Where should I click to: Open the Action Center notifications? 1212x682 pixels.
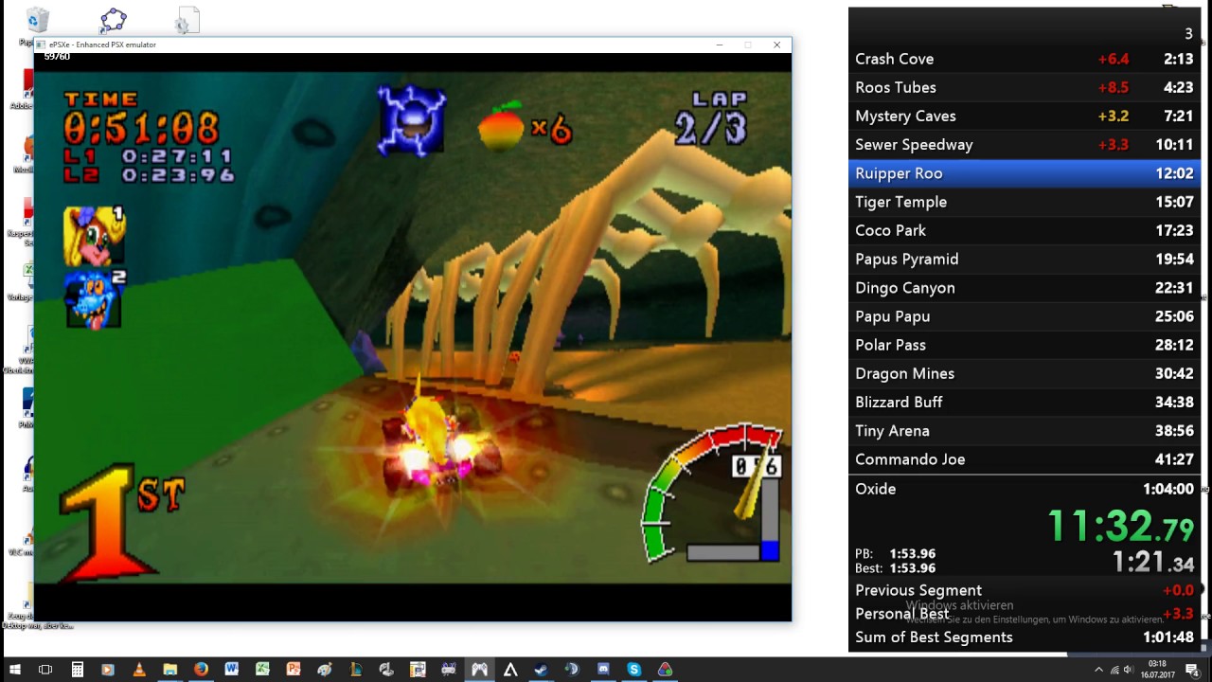point(1194,670)
